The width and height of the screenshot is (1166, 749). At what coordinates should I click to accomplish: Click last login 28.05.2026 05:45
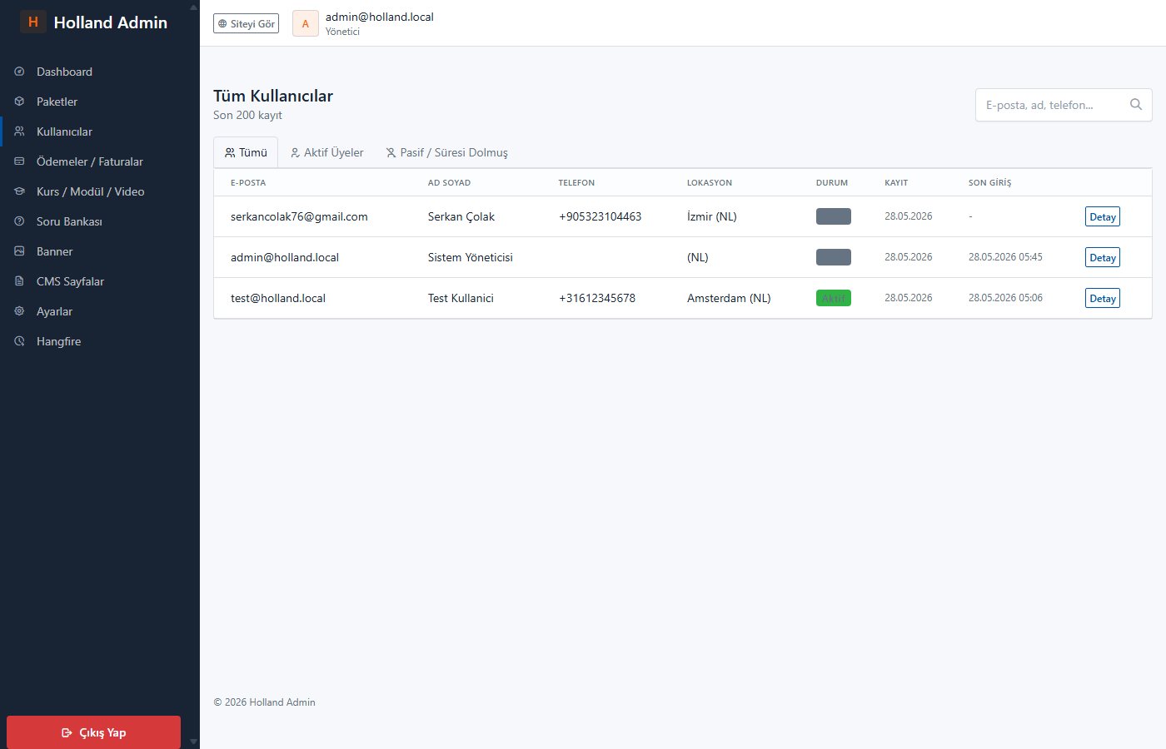pos(1005,257)
